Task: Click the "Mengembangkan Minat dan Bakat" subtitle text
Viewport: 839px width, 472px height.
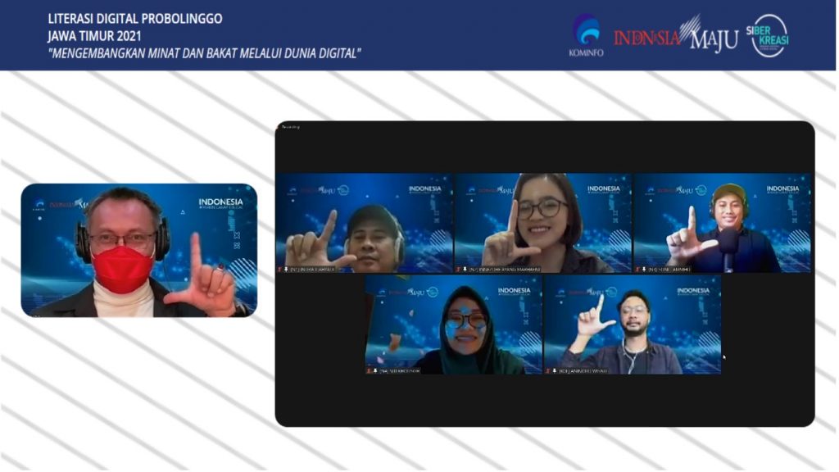Action: [x=205, y=53]
